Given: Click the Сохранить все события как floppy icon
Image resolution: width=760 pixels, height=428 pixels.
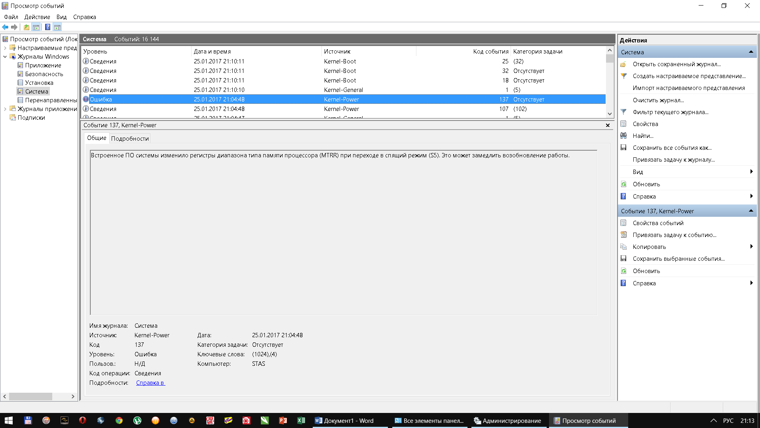Looking at the screenshot, I should (623, 148).
